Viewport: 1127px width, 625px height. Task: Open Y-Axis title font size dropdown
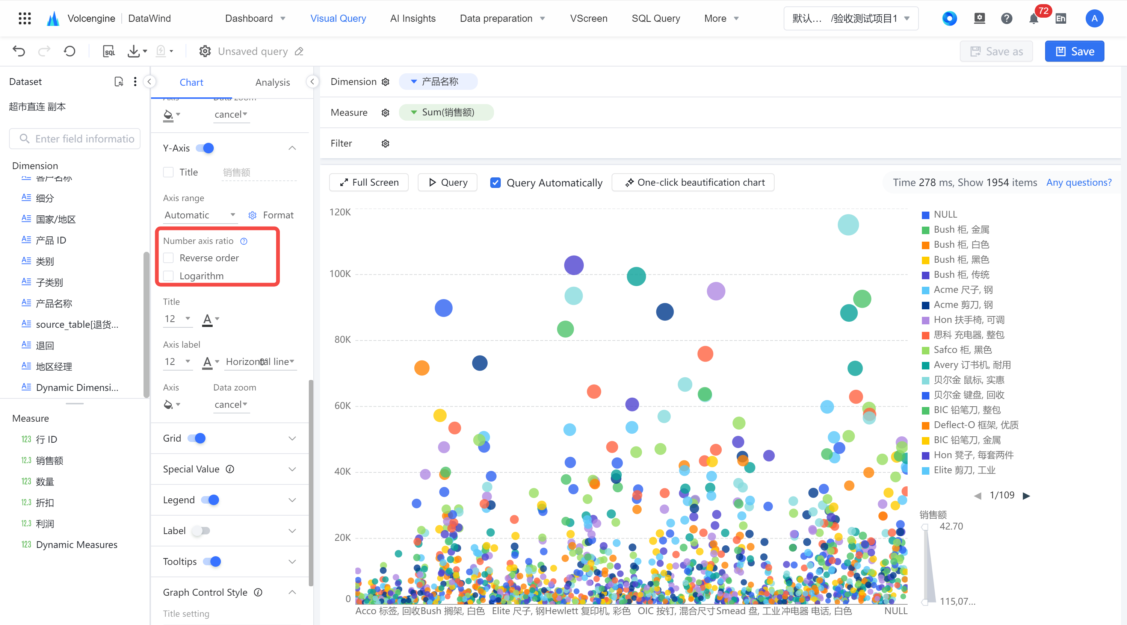178,319
